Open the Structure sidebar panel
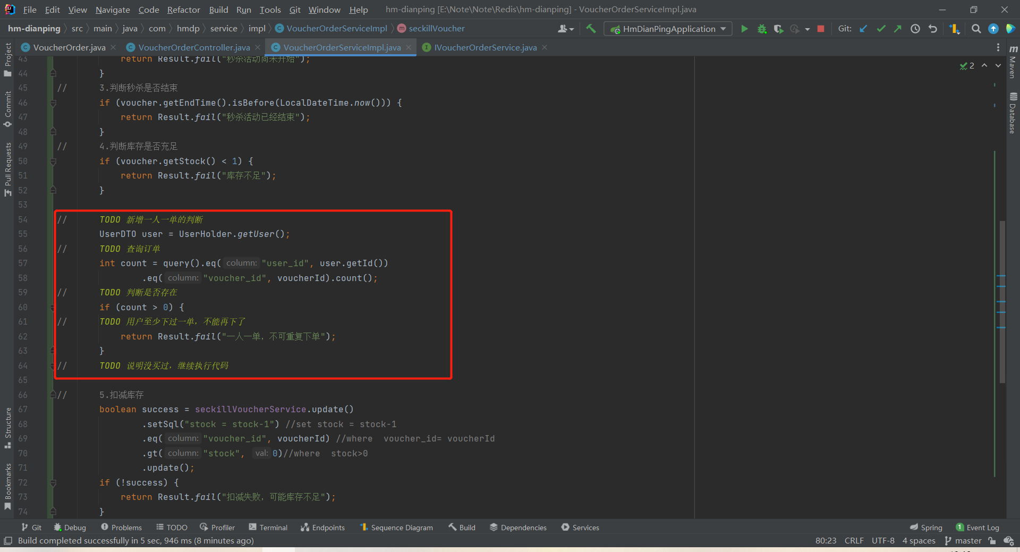This screenshot has height=552, width=1020. pyautogui.click(x=7, y=428)
